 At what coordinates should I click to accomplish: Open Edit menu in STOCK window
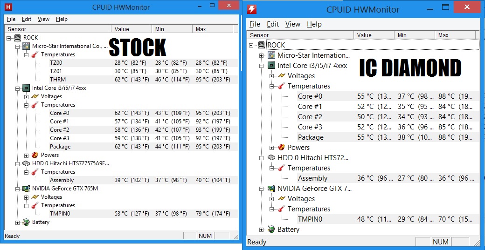(x=27, y=19)
